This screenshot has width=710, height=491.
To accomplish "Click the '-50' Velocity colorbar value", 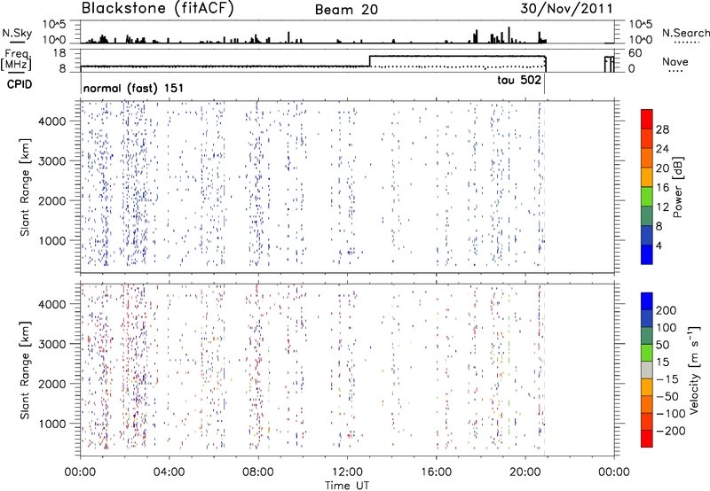I will (667, 396).
